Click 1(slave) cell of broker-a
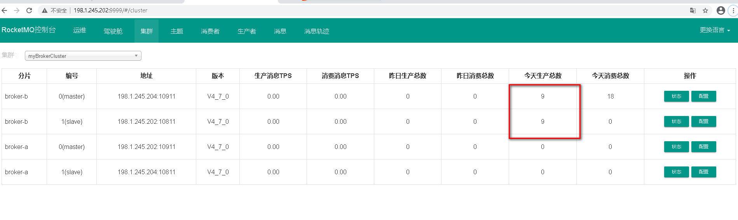This screenshot has height=220, width=738. pyautogui.click(x=72, y=172)
